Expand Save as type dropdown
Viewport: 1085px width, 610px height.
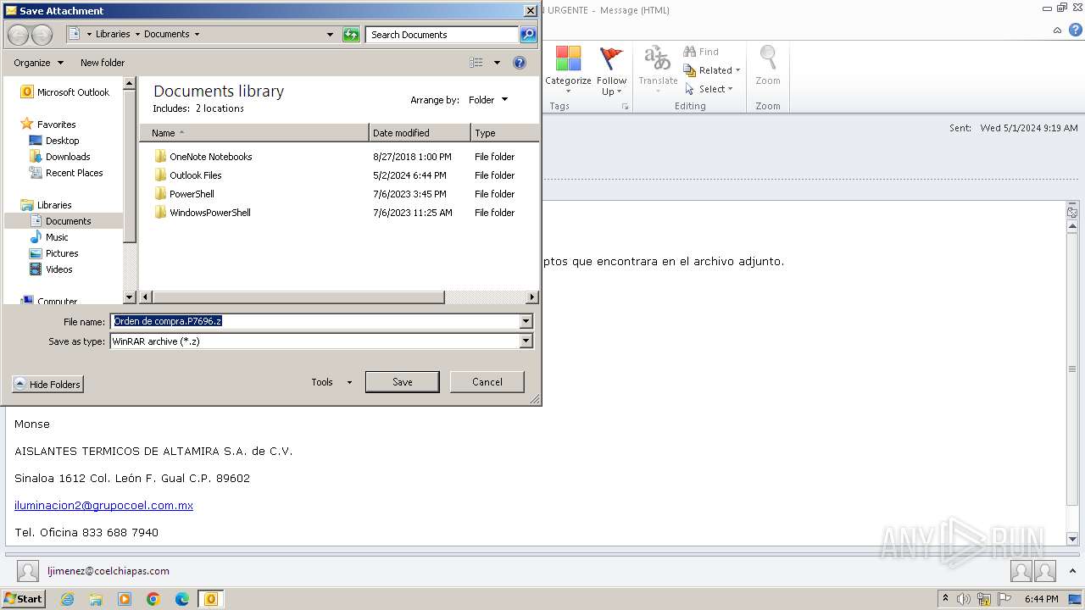[526, 341]
